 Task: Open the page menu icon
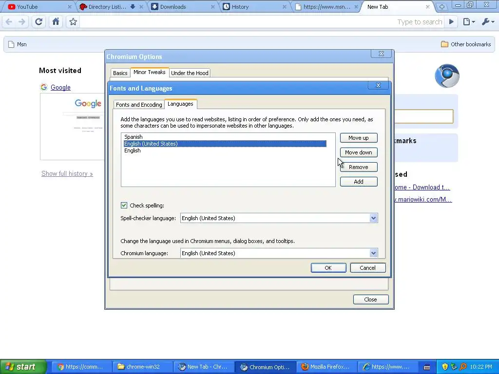click(x=469, y=21)
